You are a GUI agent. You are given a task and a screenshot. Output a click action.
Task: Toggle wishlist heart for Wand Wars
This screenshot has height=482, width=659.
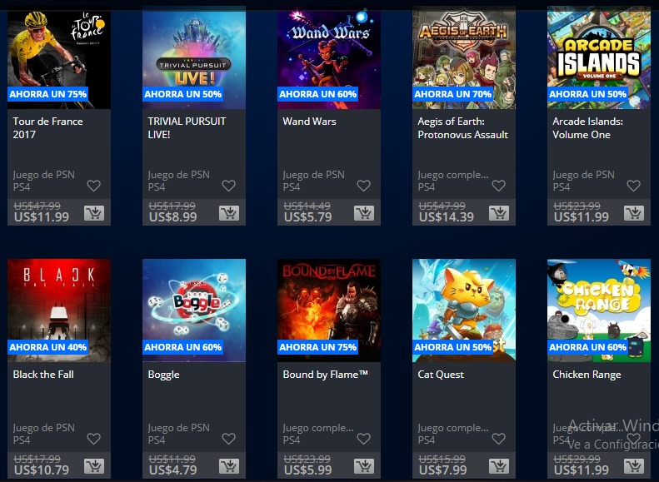[363, 185]
